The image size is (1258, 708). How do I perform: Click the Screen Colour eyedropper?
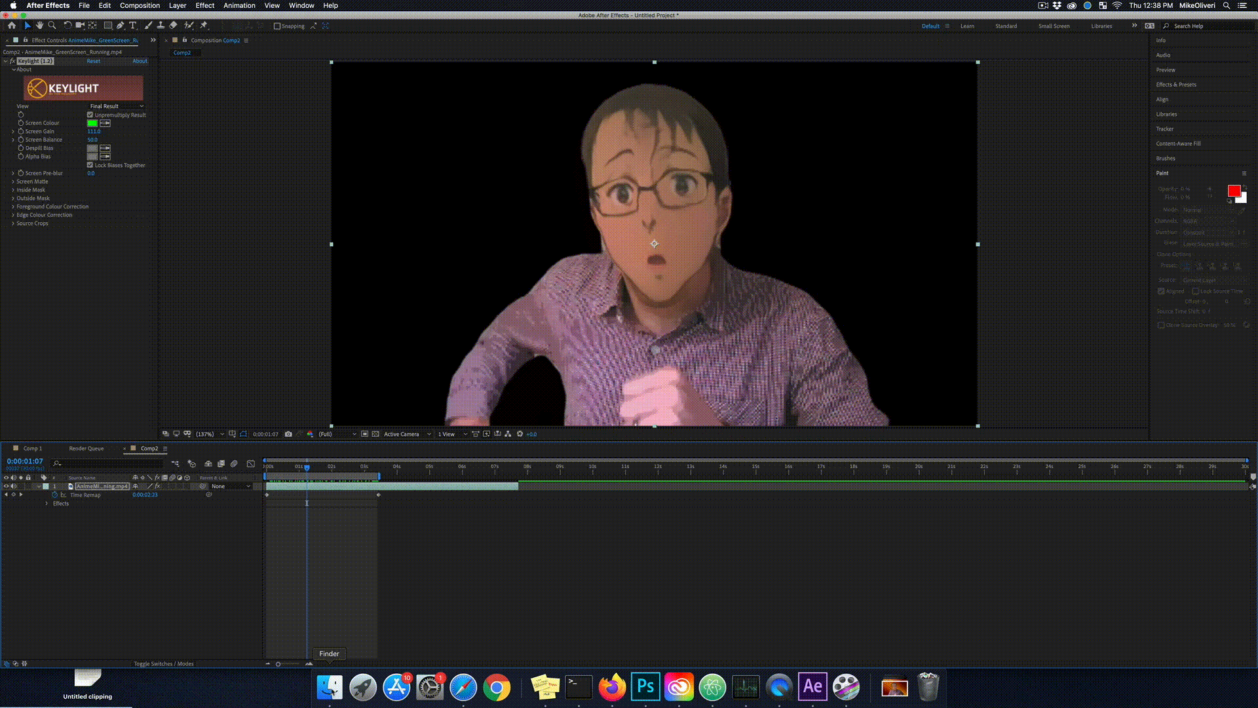pos(105,123)
